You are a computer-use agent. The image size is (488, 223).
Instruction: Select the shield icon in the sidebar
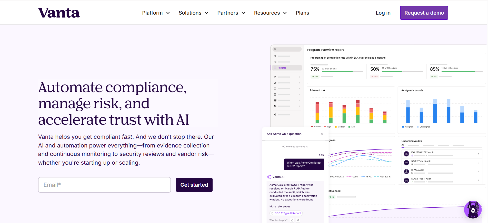click(x=275, y=83)
